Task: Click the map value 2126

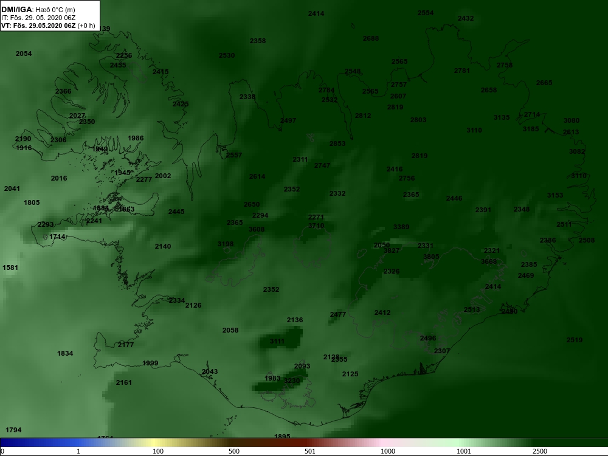Action: (x=193, y=305)
